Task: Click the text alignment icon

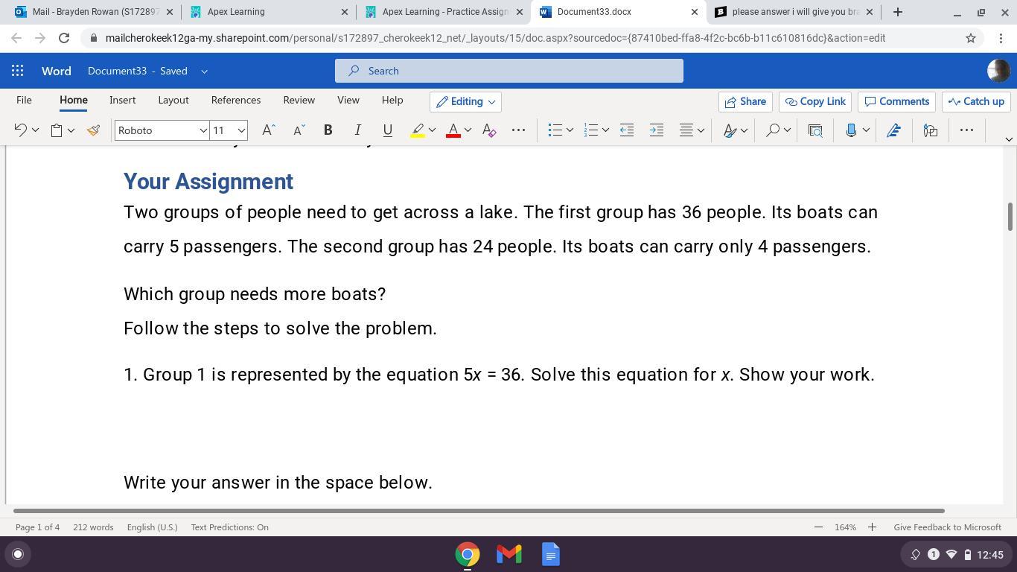Action: click(x=686, y=130)
